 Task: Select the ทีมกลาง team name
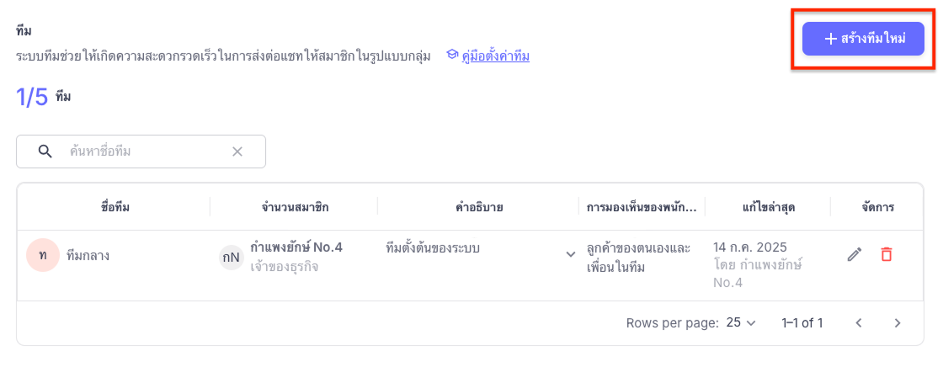pos(88,256)
